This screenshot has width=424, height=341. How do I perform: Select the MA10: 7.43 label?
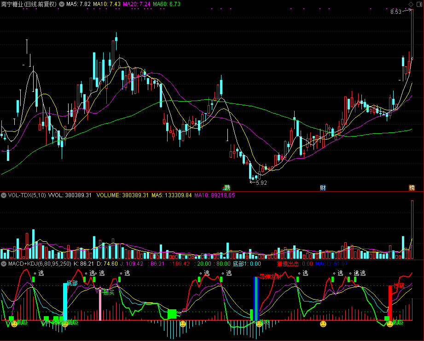[107, 4]
